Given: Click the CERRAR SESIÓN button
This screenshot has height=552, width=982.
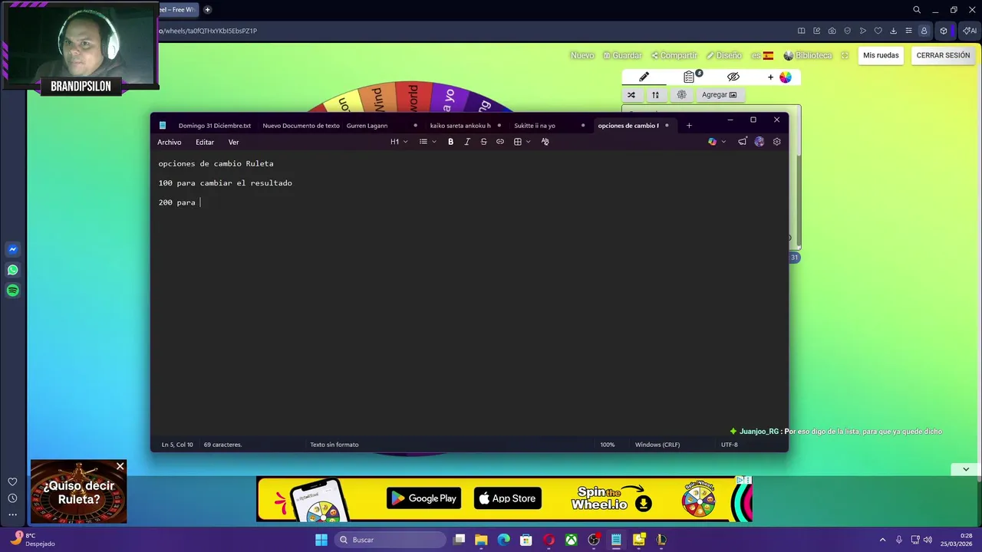Looking at the screenshot, I should (943, 55).
